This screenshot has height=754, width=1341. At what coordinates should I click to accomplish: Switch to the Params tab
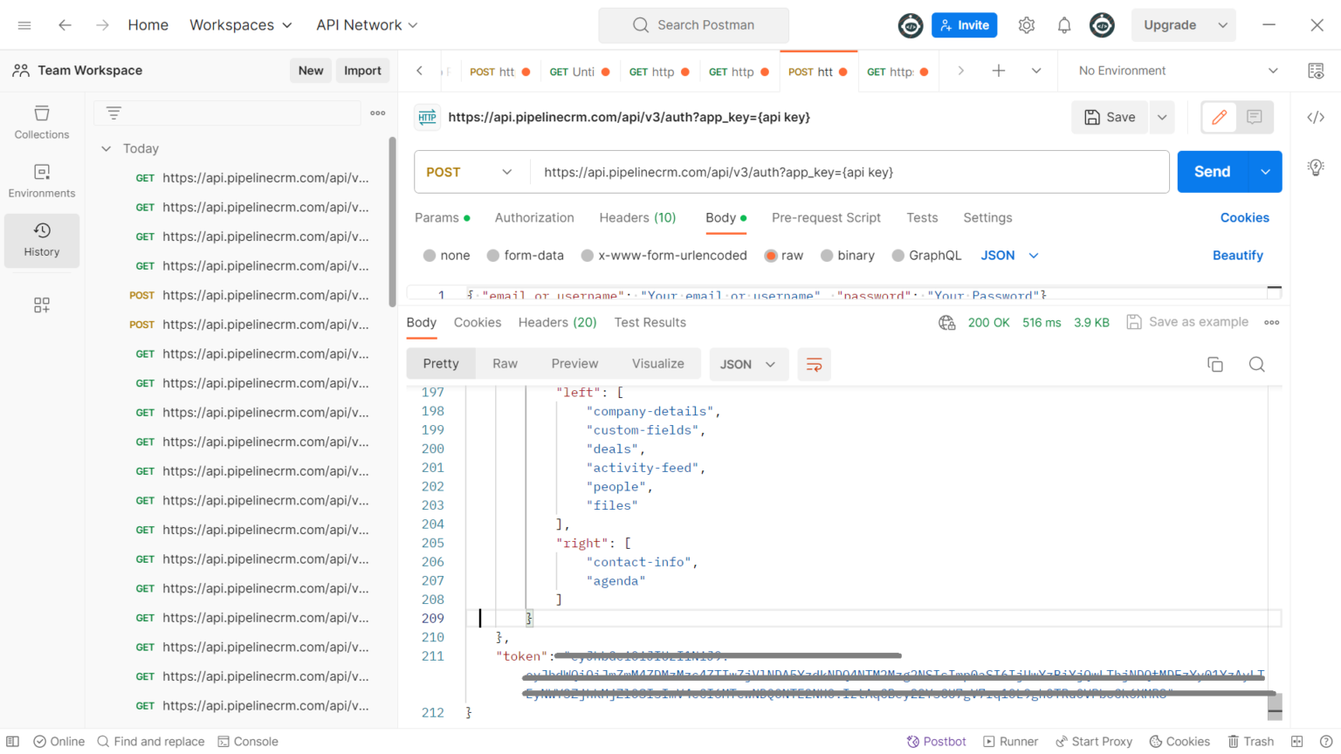pos(442,218)
